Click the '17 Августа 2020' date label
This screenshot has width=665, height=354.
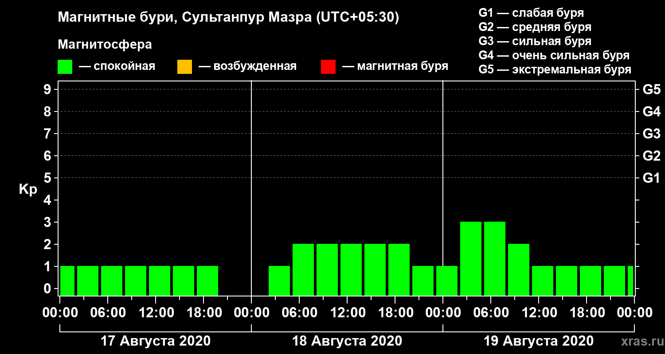pos(156,341)
